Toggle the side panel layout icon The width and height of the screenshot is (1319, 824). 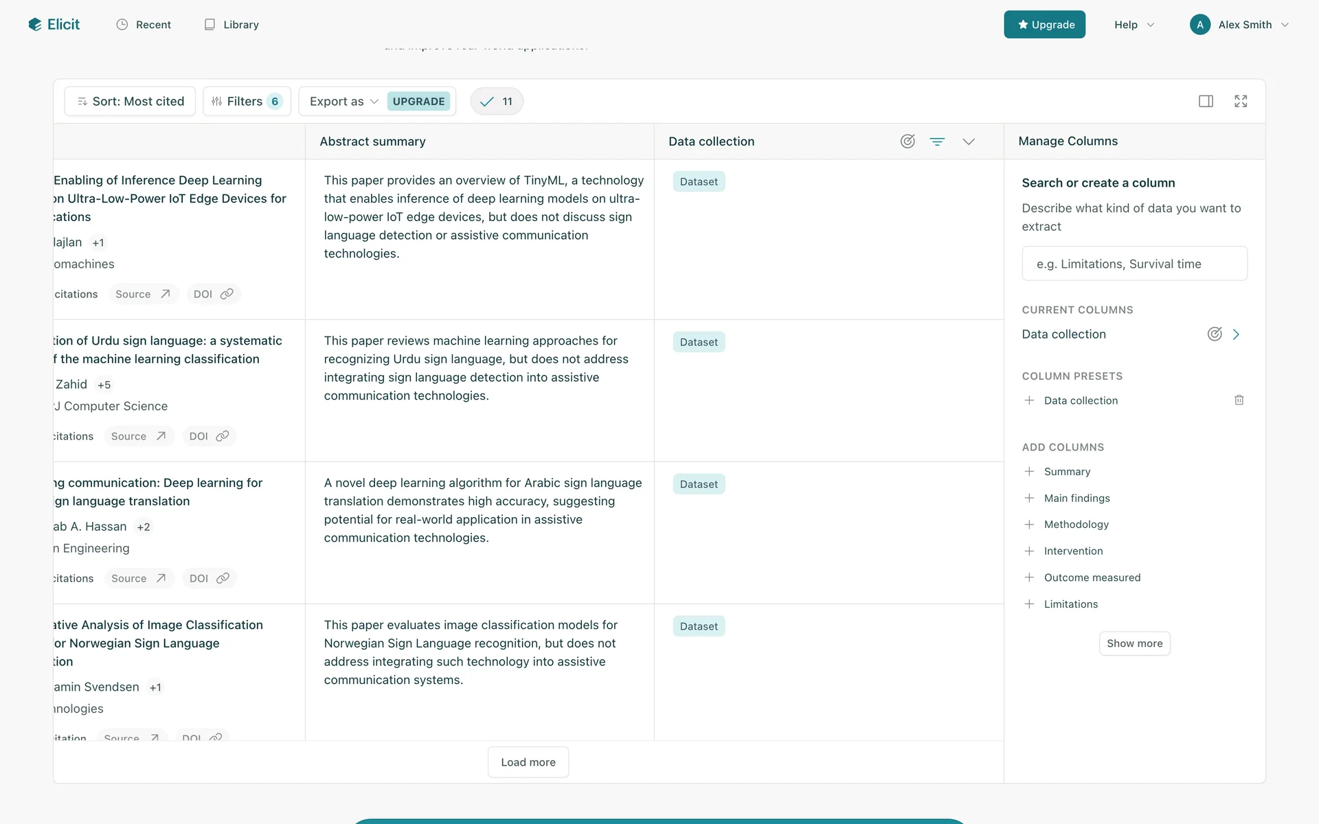[1206, 102]
